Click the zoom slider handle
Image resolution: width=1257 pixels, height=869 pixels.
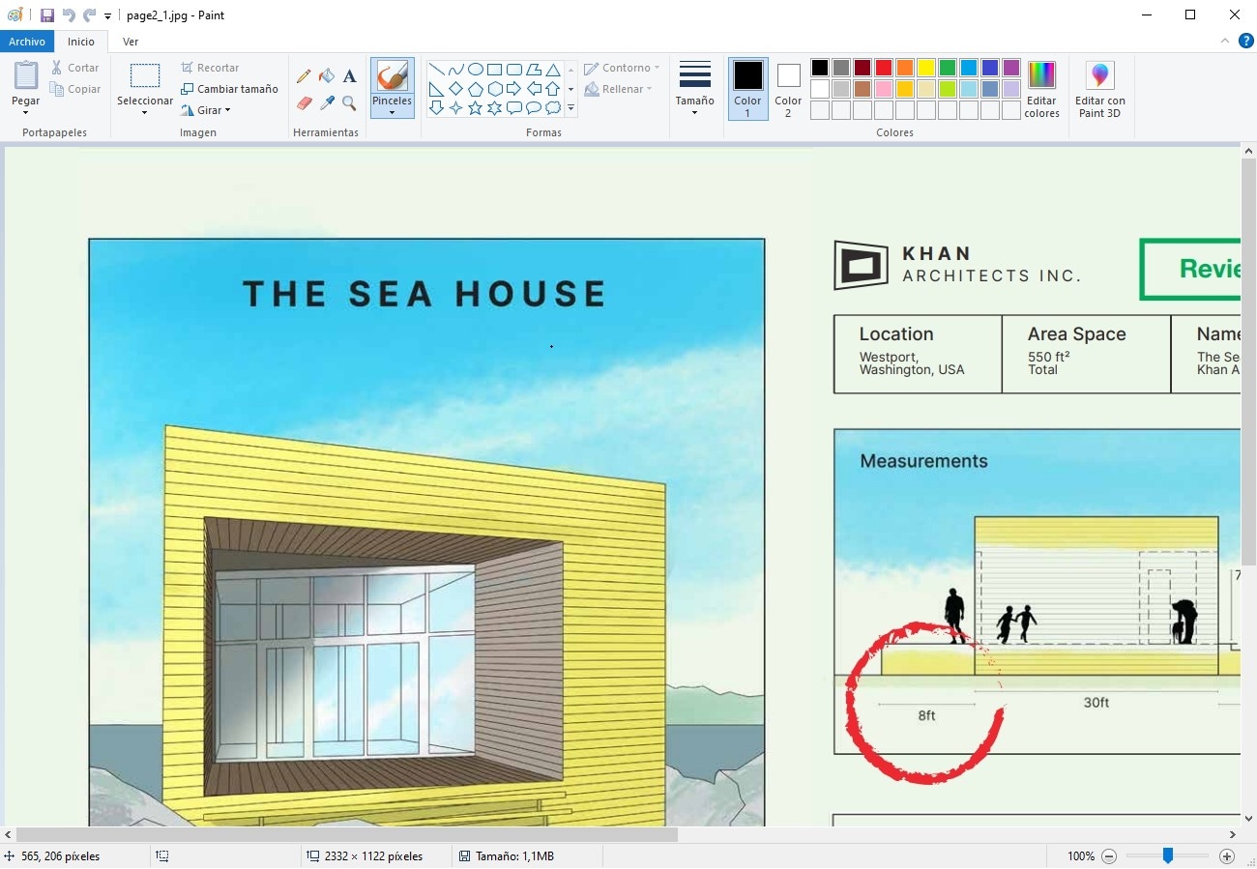(1168, 855)
